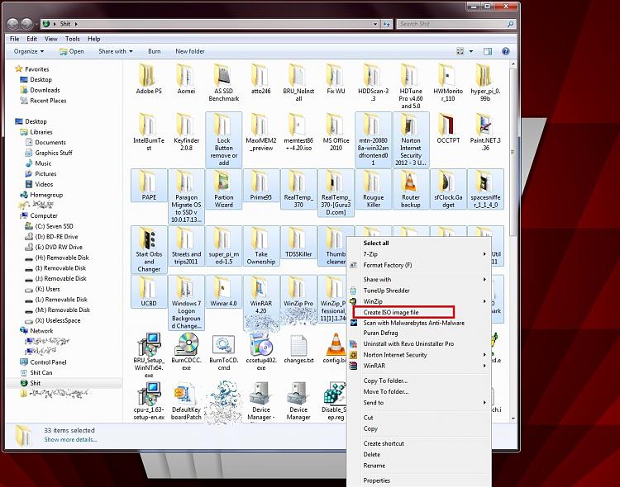Open the Tools menu

[73, 39]
